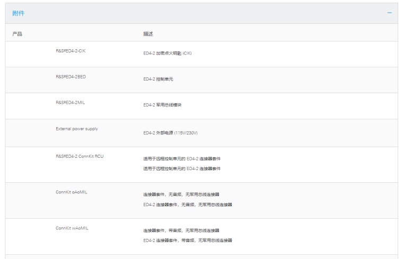Open the R&S®ED4-2-CIK product link
The image size is (403, 259).
coord(71,50)
